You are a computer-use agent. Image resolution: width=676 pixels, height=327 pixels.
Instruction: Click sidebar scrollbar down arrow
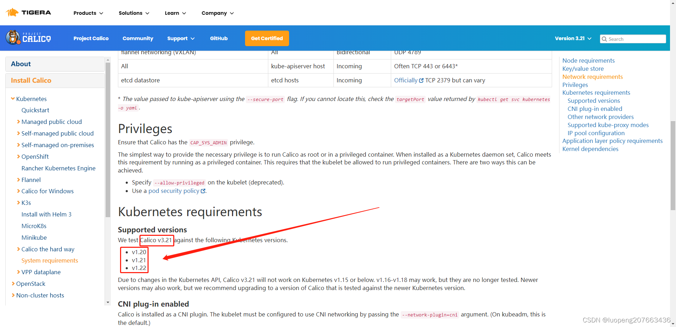point(108,302)
